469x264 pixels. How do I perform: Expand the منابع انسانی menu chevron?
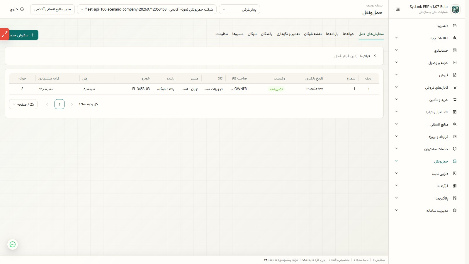coord(396,124)
